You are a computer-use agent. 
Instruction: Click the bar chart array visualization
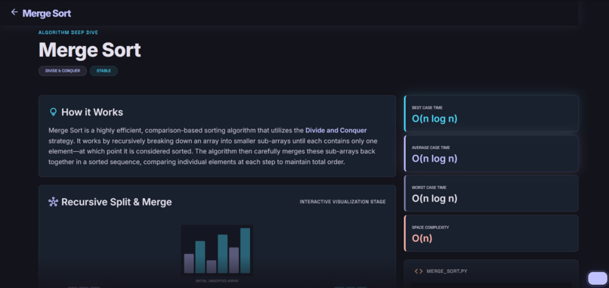click(x=217, y=250)
